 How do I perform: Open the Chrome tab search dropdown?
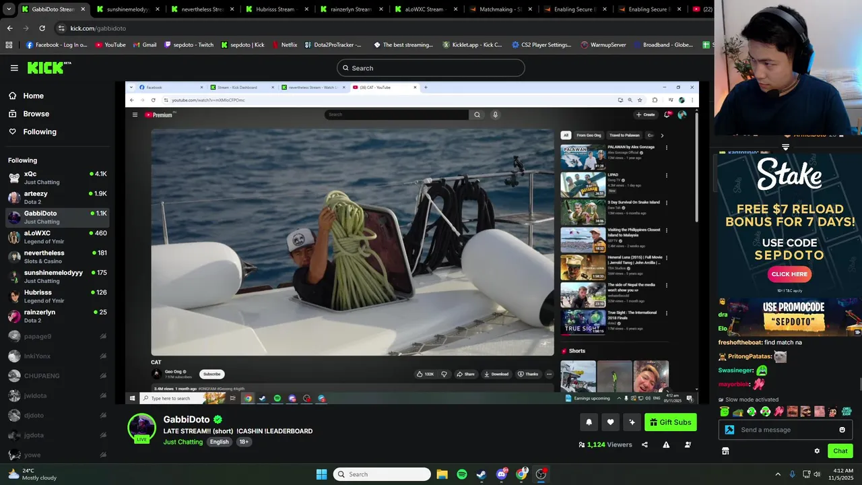pyautogui.click(x=9, y=9)
